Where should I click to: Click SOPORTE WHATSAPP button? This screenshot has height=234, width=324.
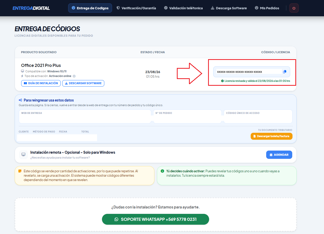[x=155, y=219]
